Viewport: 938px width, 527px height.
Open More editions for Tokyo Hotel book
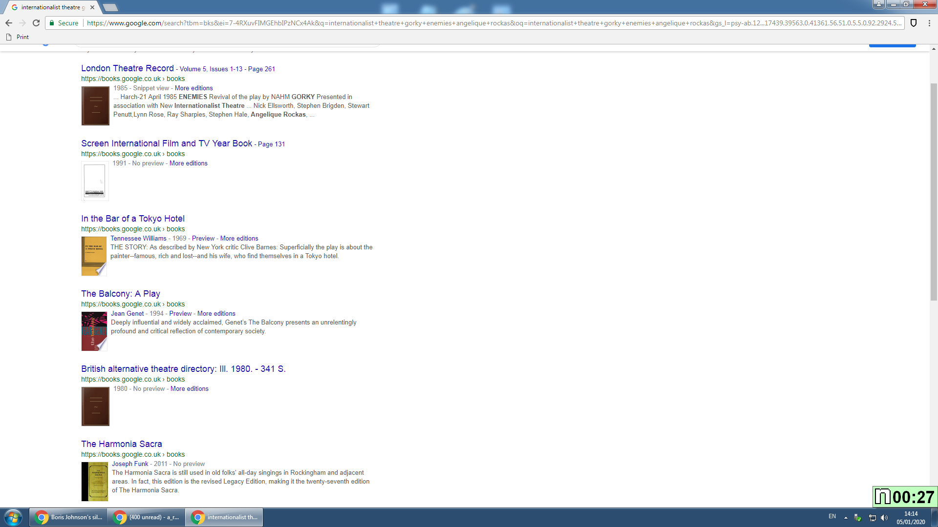point(239,239)
